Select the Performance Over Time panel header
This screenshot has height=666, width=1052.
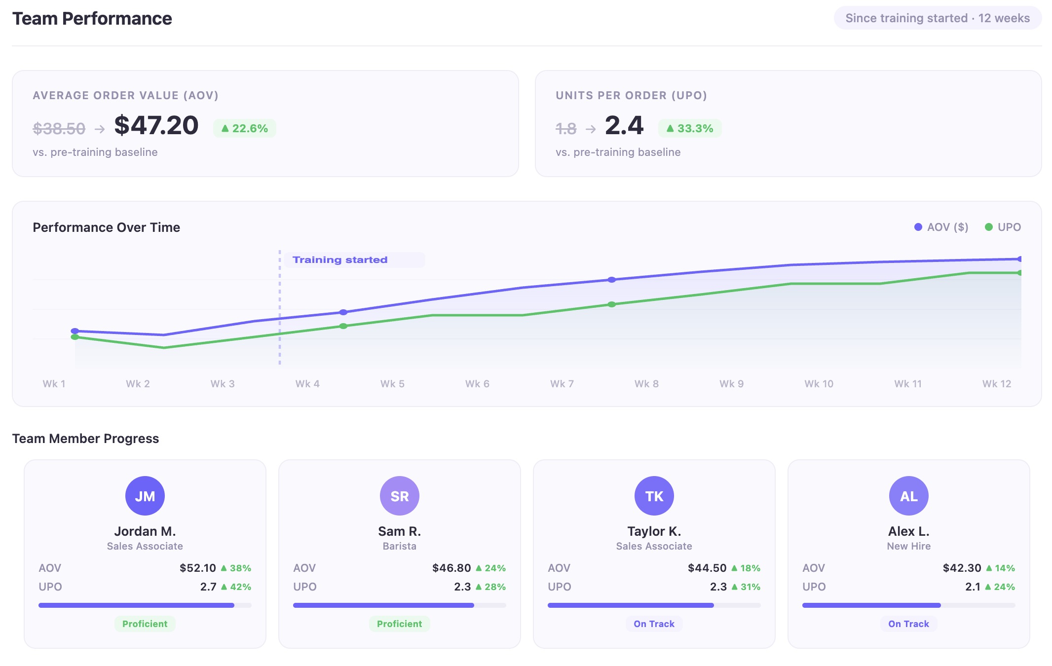(106, 227)
